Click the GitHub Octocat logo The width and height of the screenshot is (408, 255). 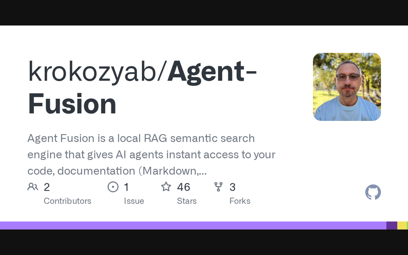373,192
